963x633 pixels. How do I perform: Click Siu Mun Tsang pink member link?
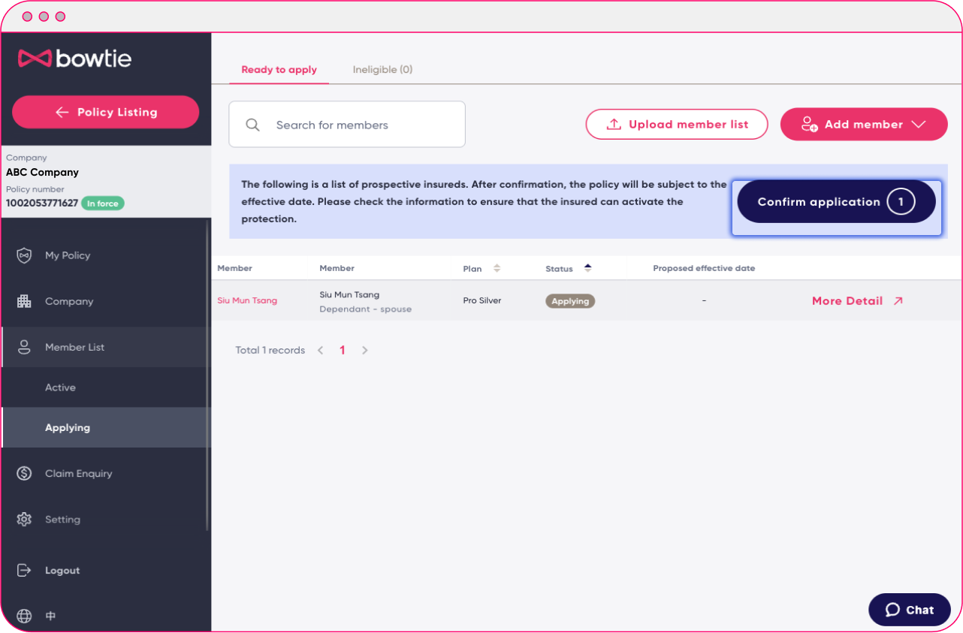tap(247, 300)
